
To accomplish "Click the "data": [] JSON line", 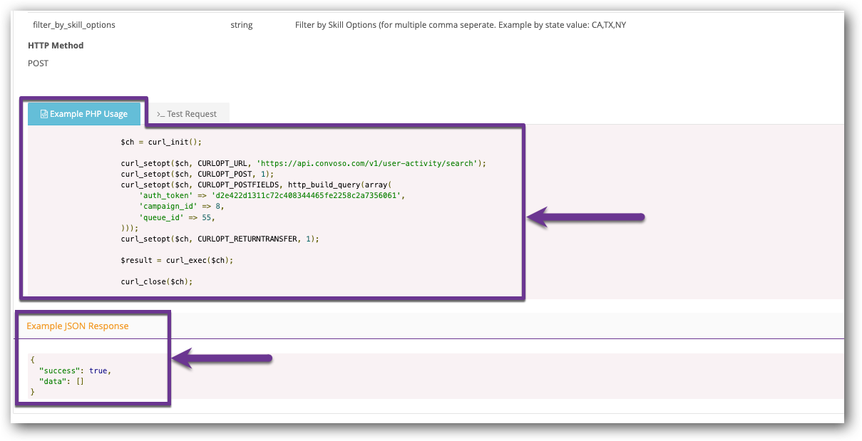I will tap(62, 381).
